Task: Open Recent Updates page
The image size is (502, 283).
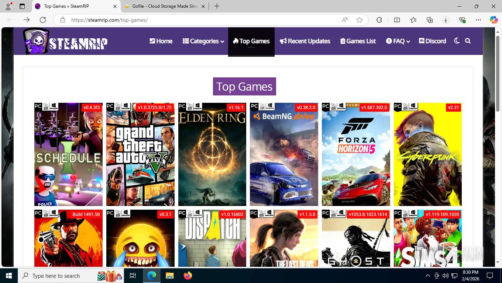Action: click(305, 41)
